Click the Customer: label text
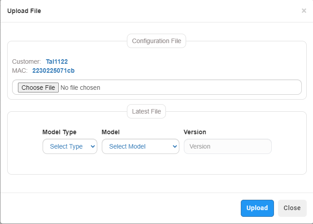The height and width of the screenshot is (224, 313). coord(26,61)
